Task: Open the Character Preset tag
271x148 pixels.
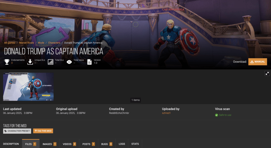Action: point(17,131)
